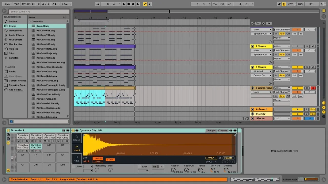
Task: Open Master output 1/2 dropdown
Action: (x=282, y=119)
